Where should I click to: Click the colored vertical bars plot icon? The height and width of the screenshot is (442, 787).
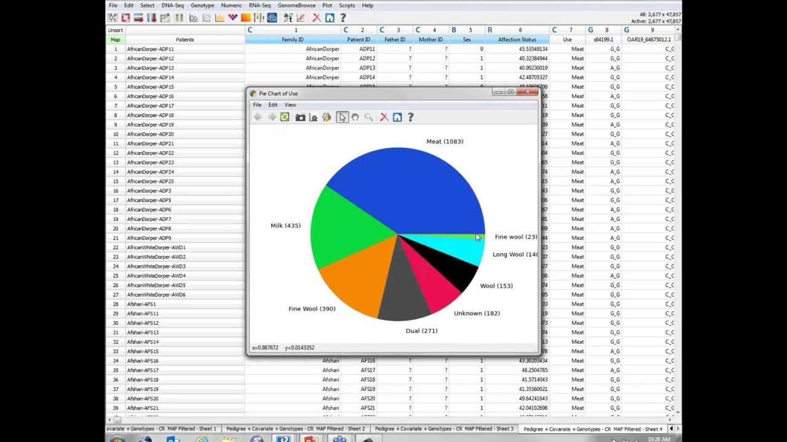[259, 18]
